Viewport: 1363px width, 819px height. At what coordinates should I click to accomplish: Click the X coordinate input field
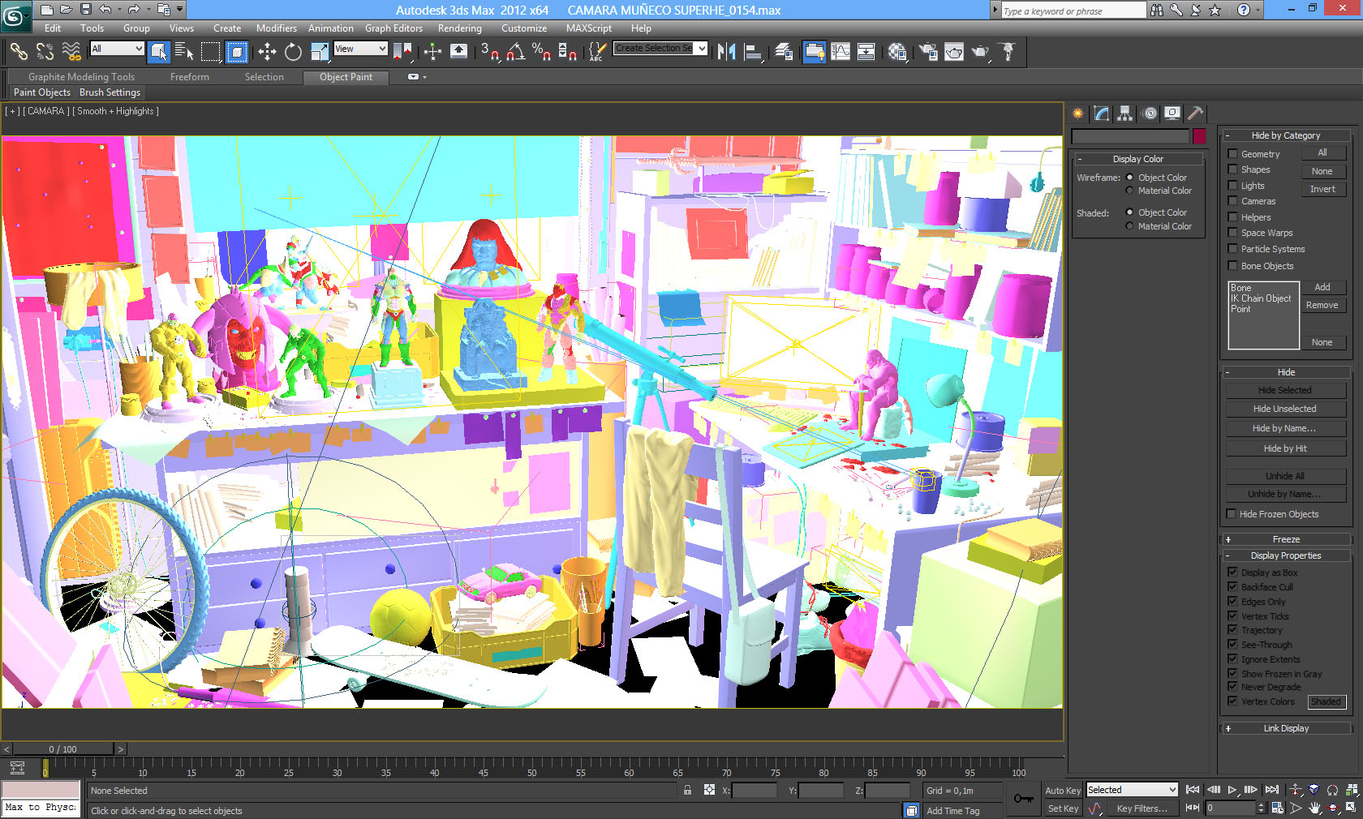755,791
